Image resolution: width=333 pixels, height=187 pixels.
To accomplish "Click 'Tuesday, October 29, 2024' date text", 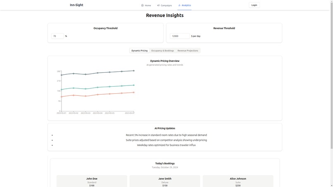I will (165, 167).
